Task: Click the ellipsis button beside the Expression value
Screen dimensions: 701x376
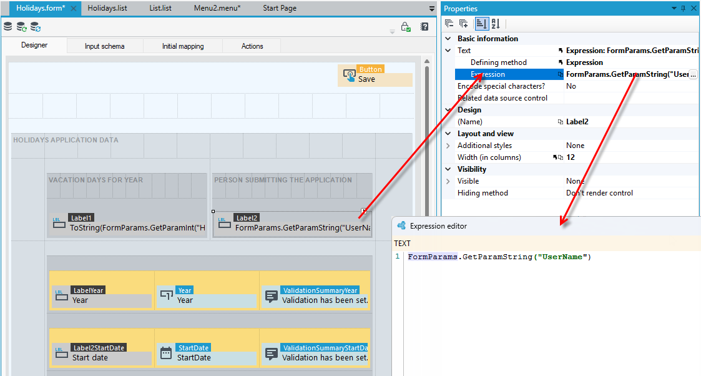Action: click(x=693, y=75)
